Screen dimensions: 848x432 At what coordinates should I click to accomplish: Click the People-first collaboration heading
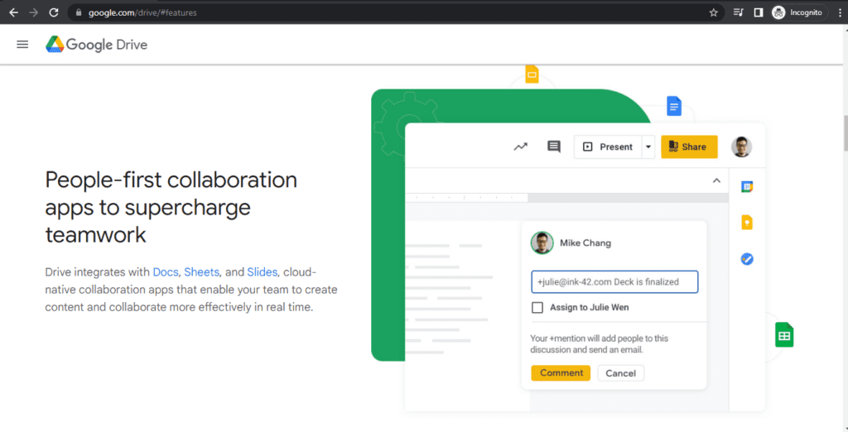pos(171,207)
